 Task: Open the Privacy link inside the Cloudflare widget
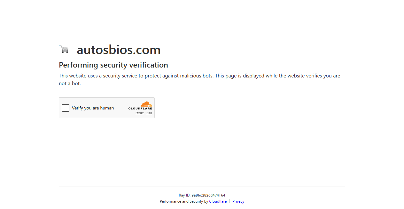(139, 113)
